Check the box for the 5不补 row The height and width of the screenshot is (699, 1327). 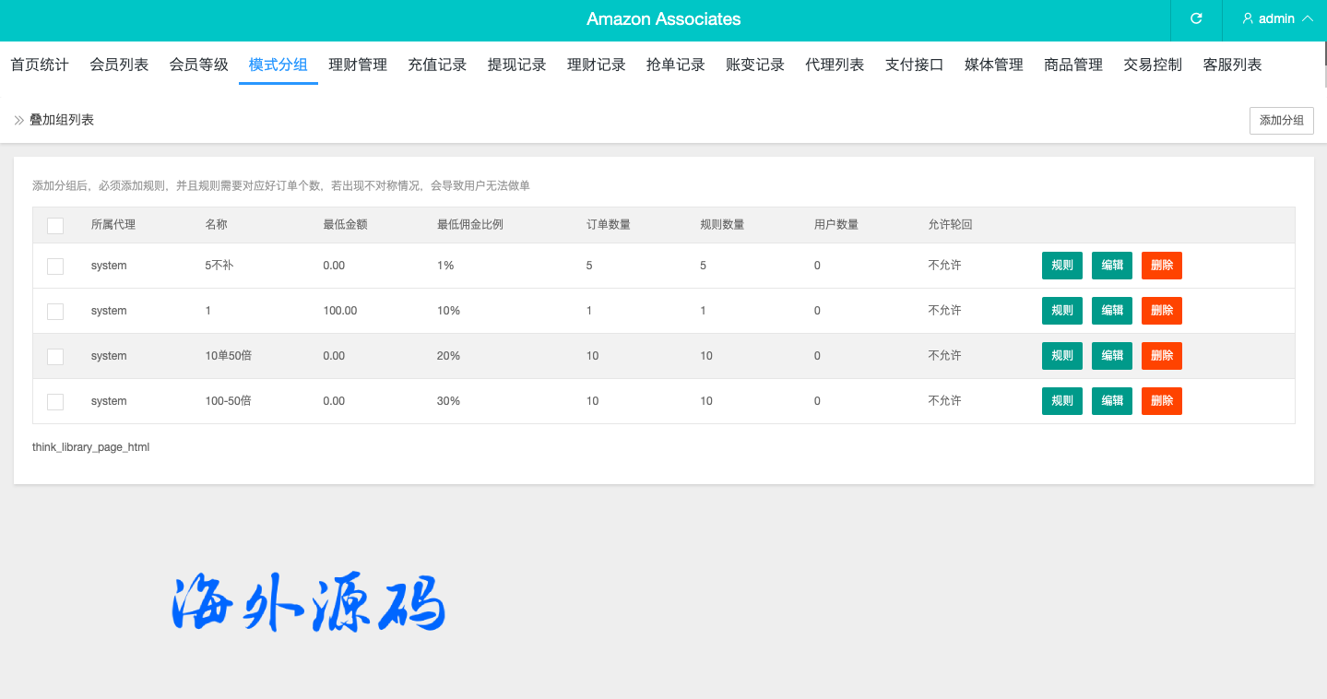pyautogui.click(x=55, y=266)
